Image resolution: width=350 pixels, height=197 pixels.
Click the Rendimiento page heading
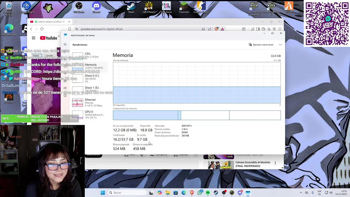pyautogui.click(x=80, y=45)
